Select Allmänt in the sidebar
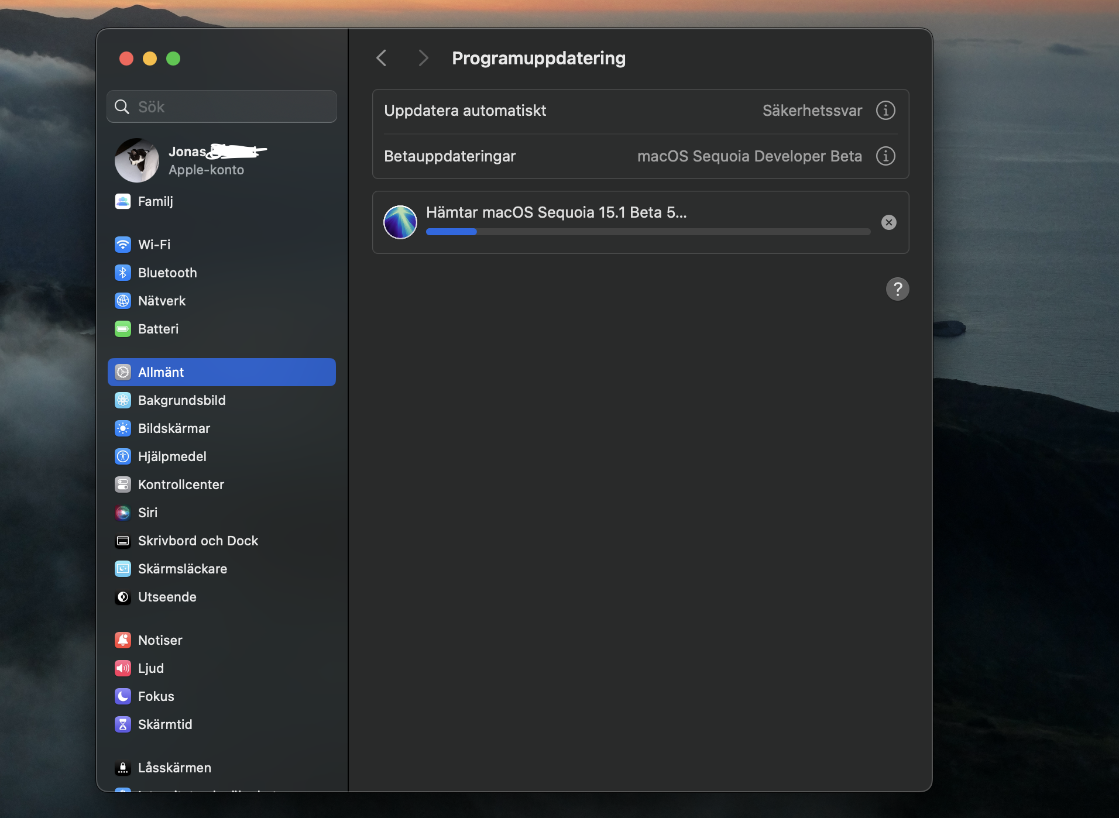This screenshot has height=818, width=1119. 222,372
